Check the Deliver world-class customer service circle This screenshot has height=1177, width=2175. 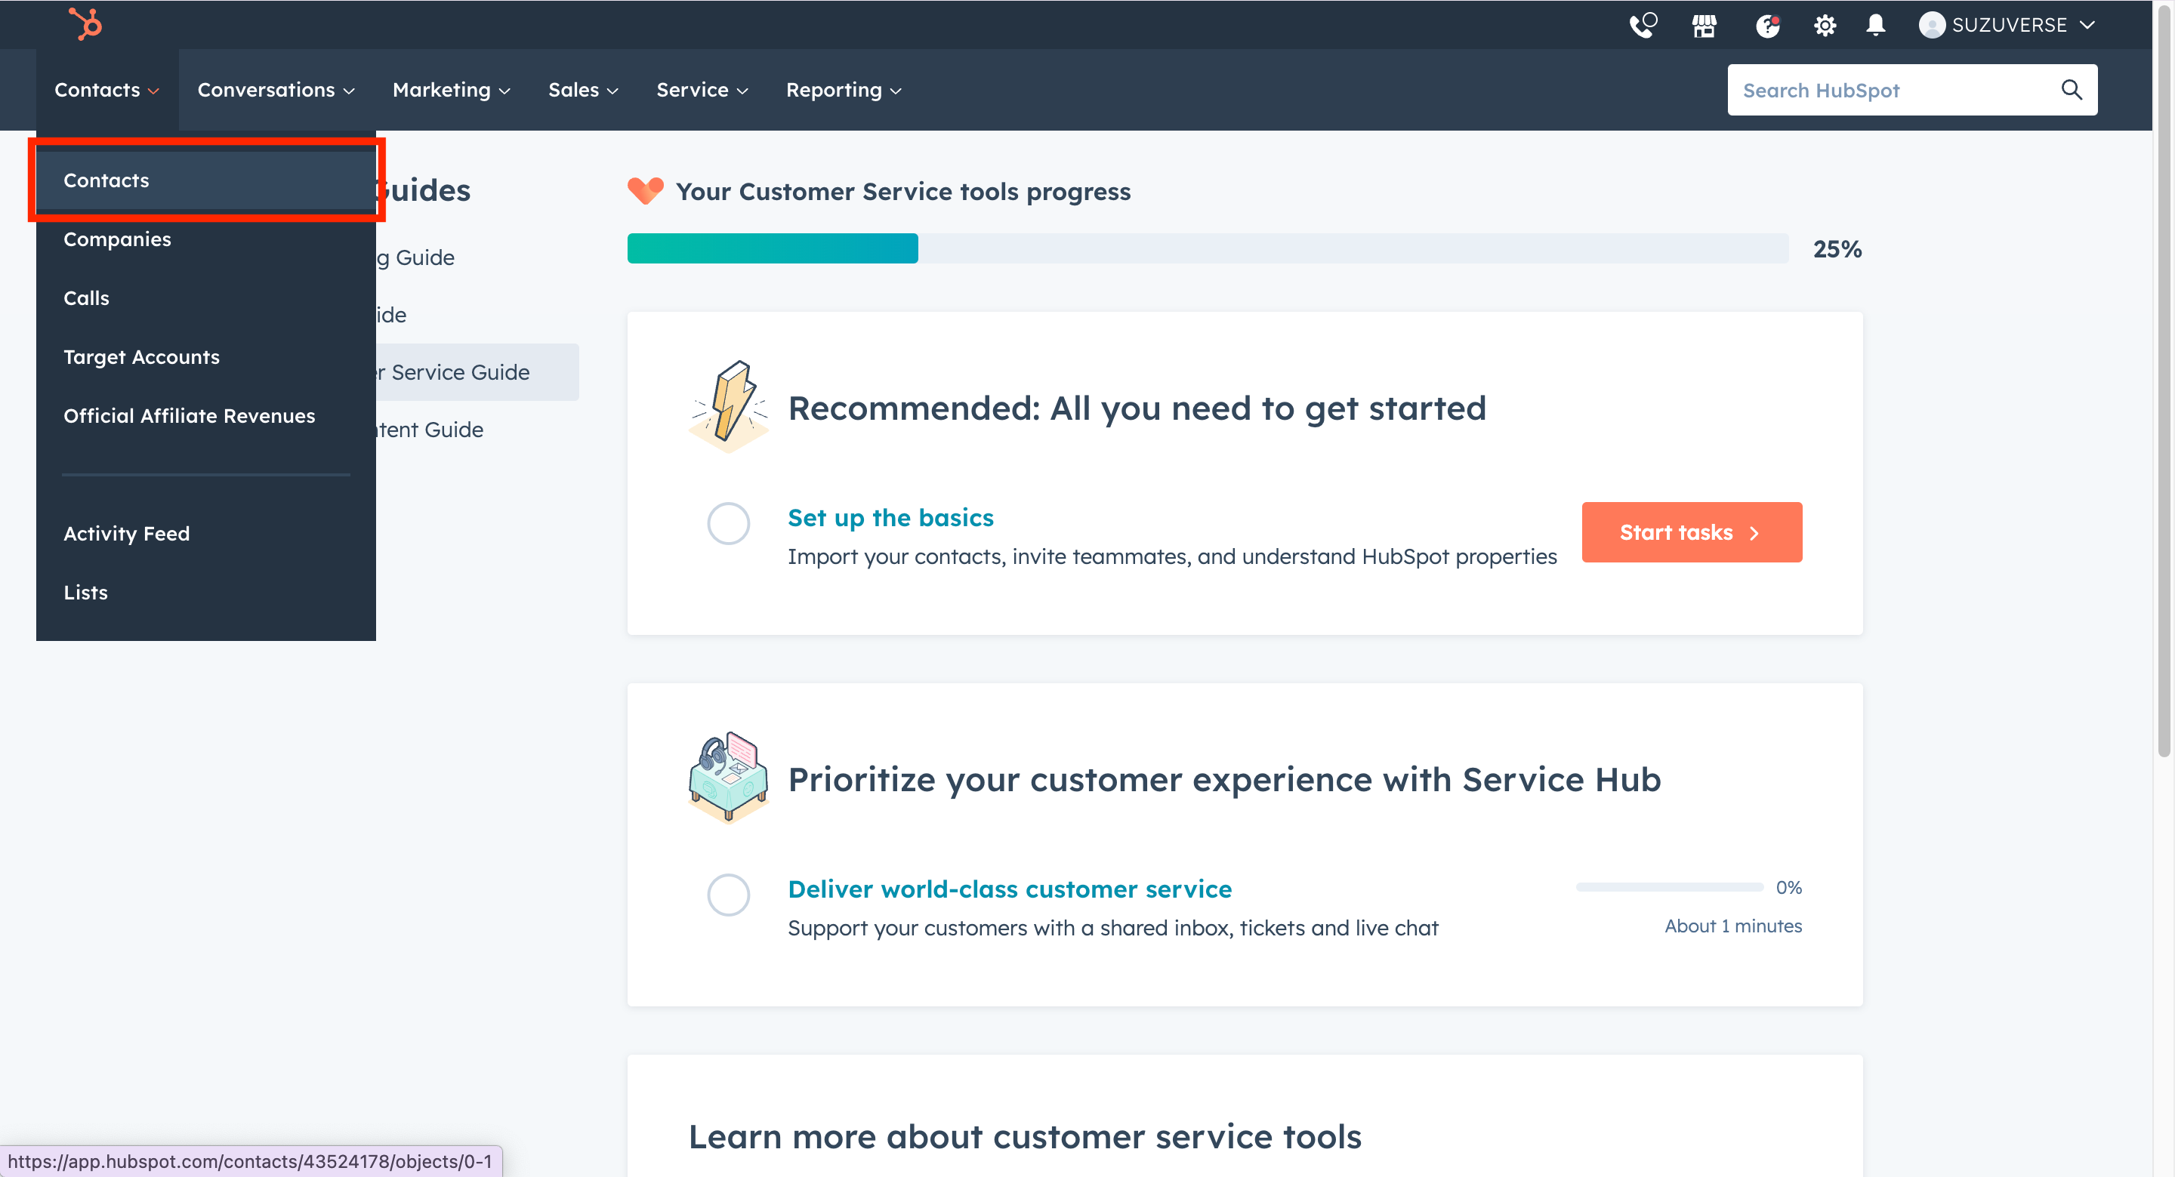728,895
